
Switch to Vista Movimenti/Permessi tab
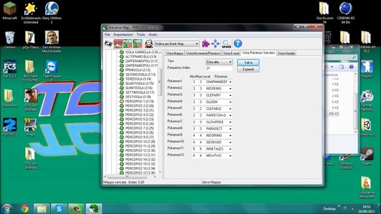[x=203, y=53]
